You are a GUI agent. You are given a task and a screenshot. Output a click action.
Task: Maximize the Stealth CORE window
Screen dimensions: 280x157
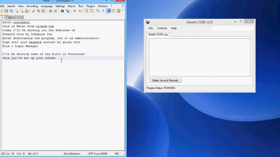coord(241,22)
